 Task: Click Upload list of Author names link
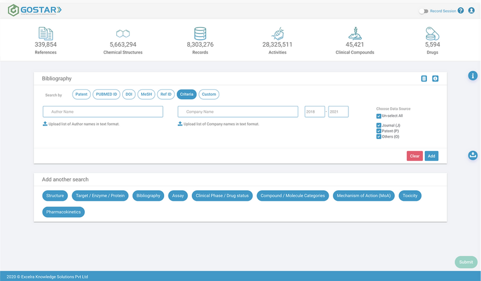(x=84, y=124)
